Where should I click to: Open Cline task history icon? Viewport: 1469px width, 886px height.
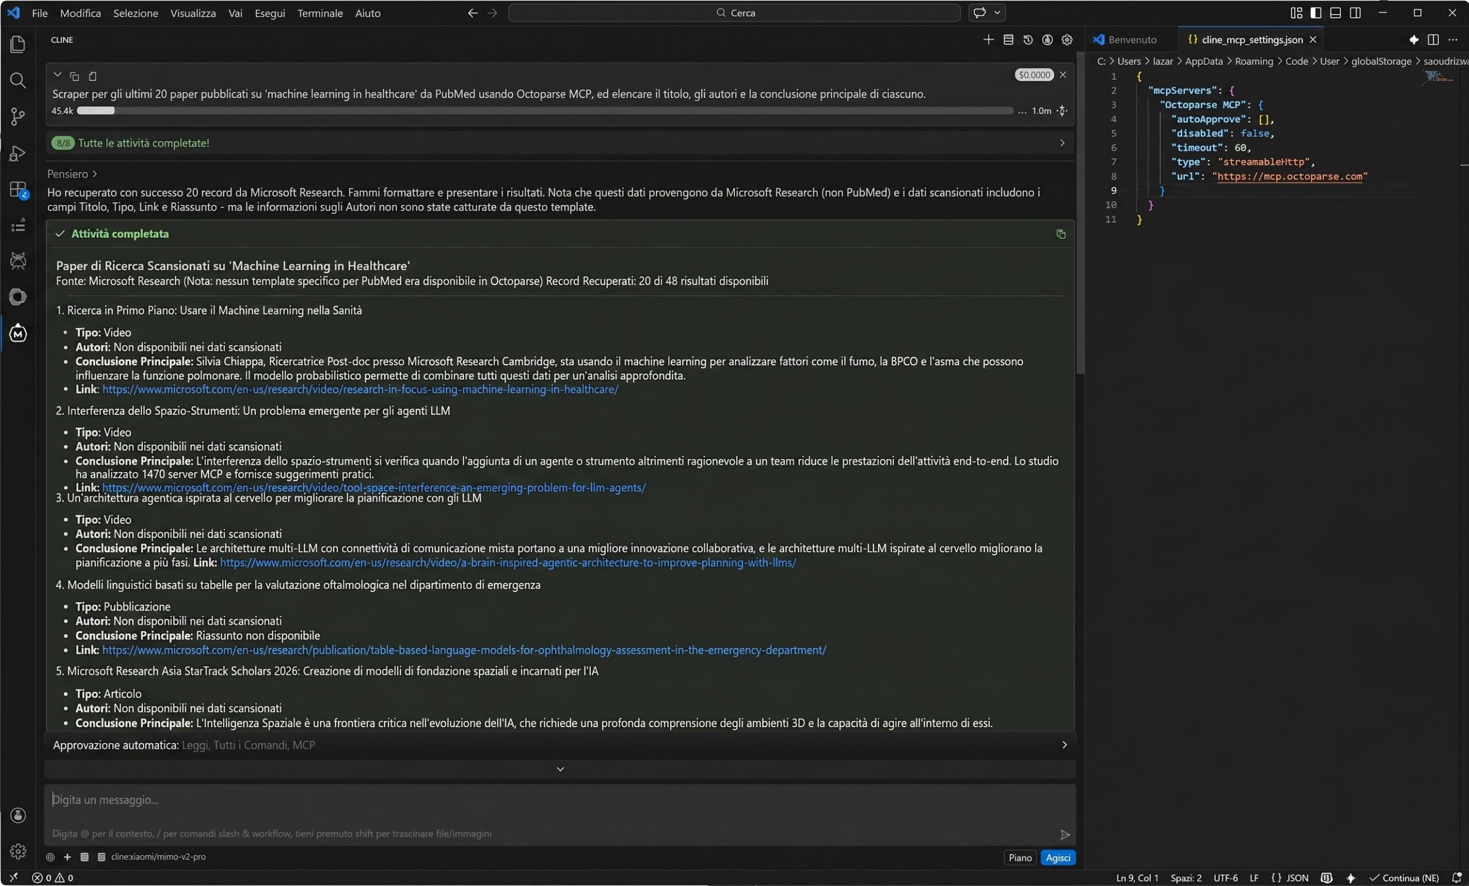1028,40
